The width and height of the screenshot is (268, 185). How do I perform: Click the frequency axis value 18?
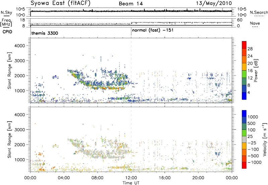[x=22, y=20]
